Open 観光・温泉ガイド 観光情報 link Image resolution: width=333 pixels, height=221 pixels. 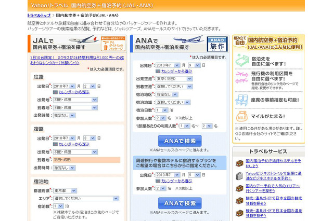pos(274,201)
